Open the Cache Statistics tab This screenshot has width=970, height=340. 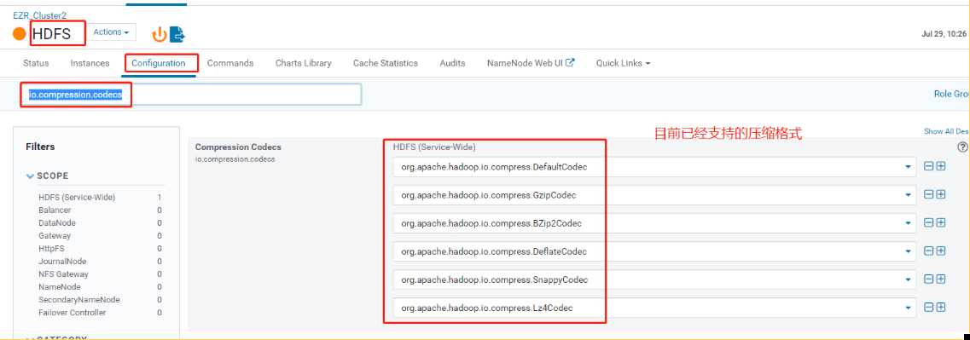pos(386,63)
